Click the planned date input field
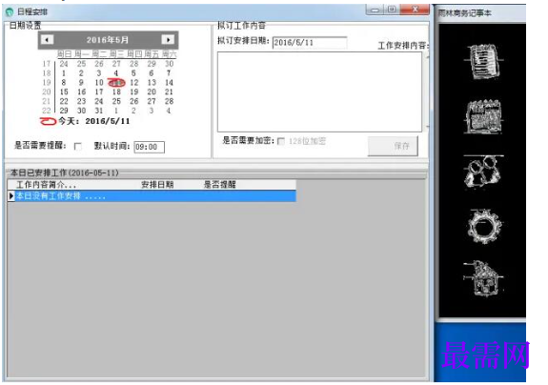Image resolution: width=548 pixels, height=385 pixels. [310, 42]
